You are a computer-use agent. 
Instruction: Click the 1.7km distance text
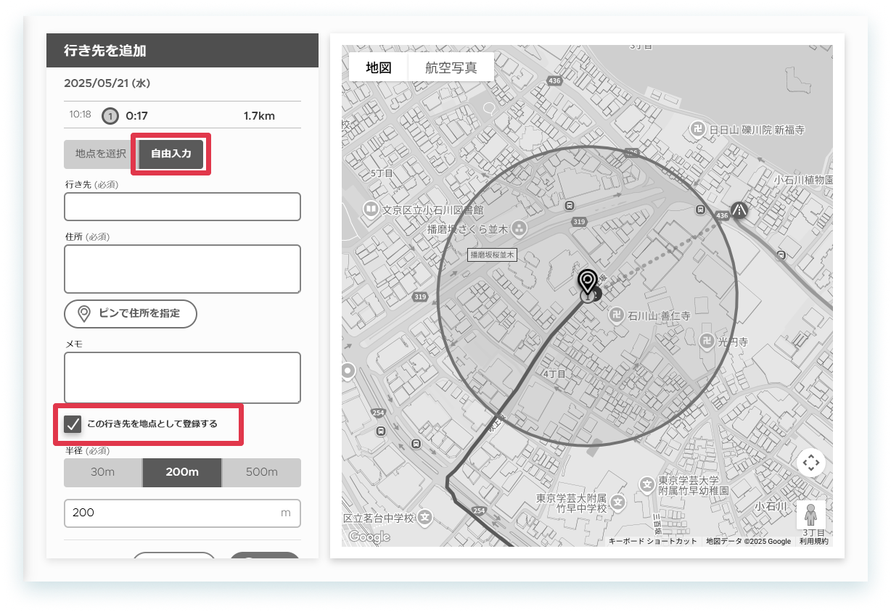(259, 115)
